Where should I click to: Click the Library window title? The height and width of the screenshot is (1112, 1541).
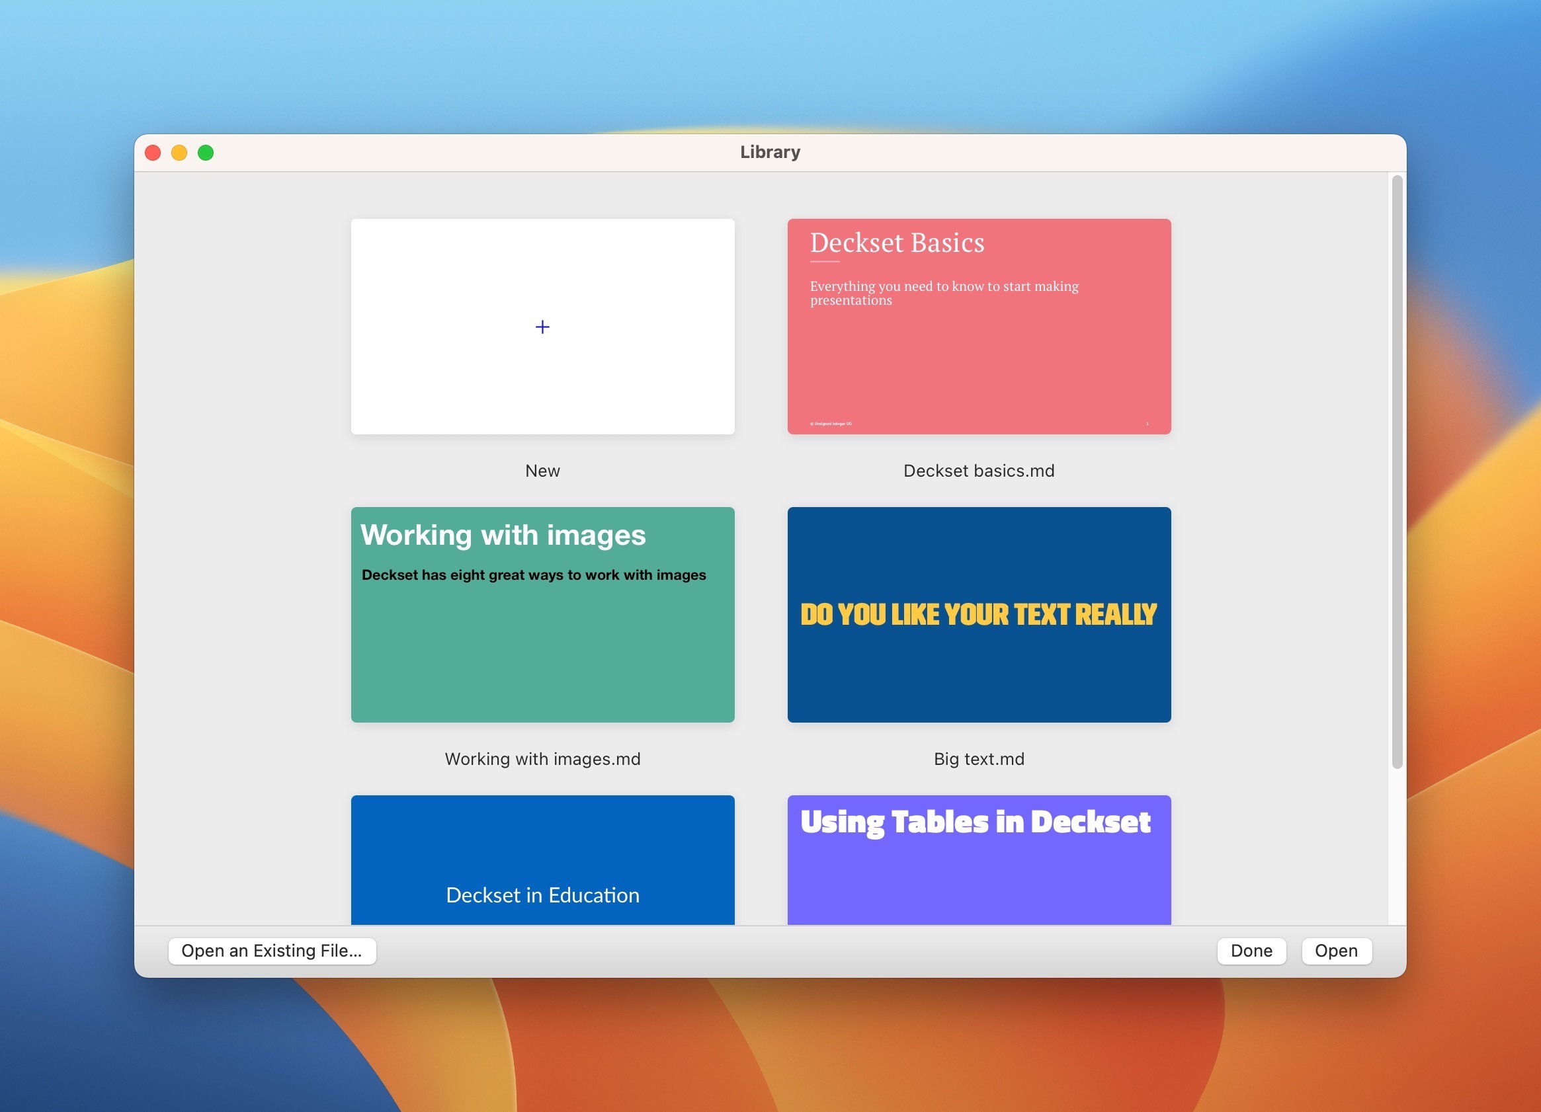tap(770, 152)
